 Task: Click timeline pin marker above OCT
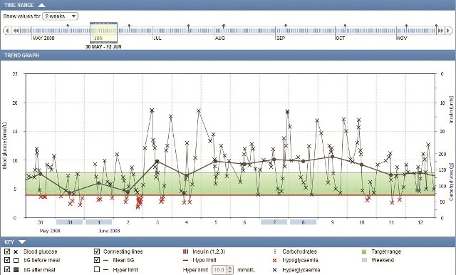tap(345, 26)
